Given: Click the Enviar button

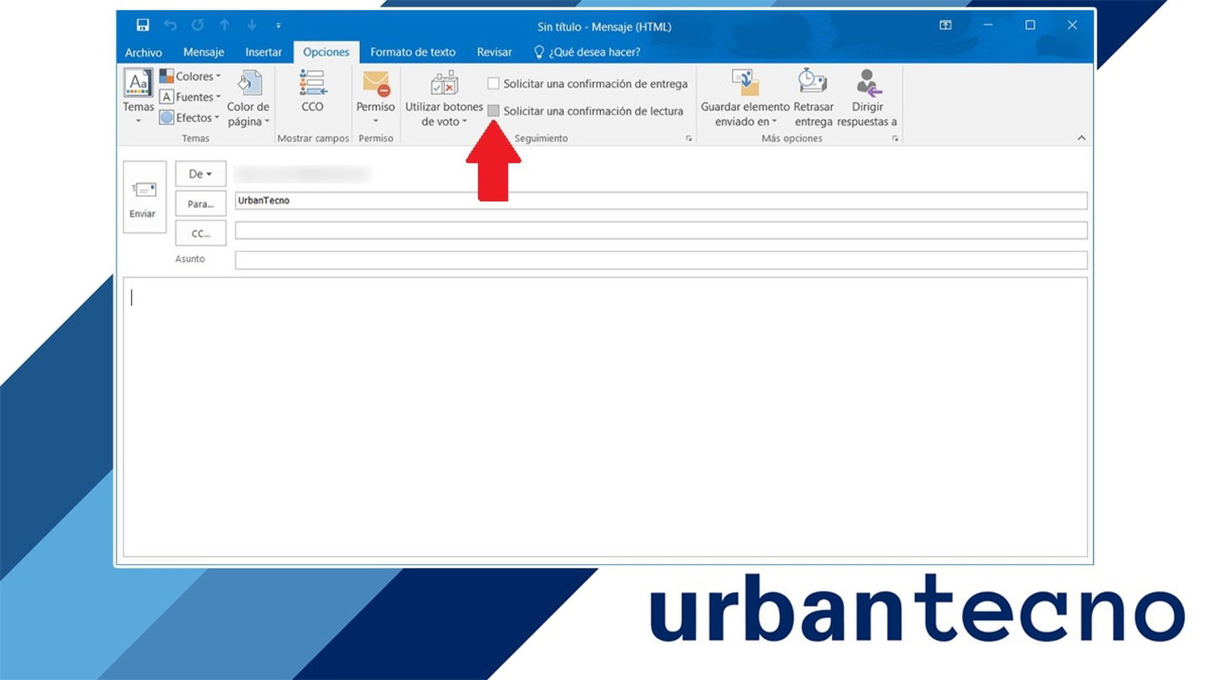Looking at the screenshot, I should pyautogui.click(x=143, y=197).
